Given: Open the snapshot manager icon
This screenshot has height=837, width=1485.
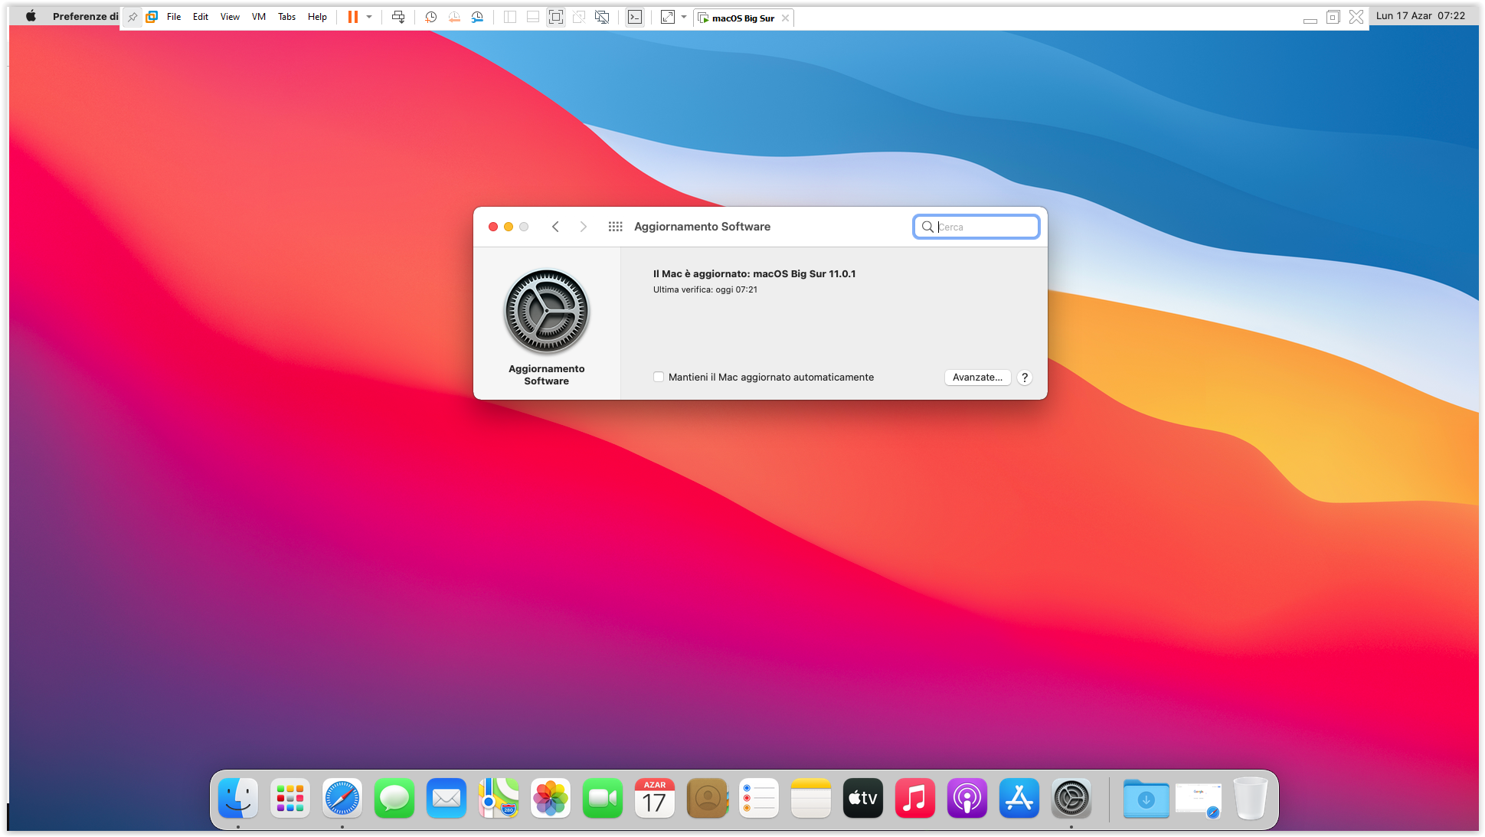Looking at the screenshot, I should tap(477, 17).
